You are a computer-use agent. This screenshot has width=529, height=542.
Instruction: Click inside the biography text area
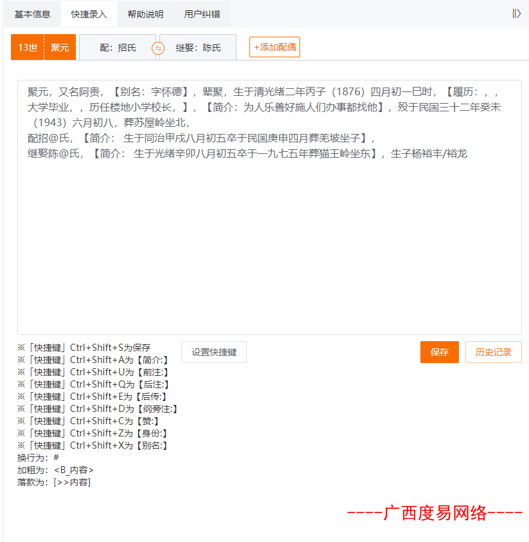[x=269, y=207]
